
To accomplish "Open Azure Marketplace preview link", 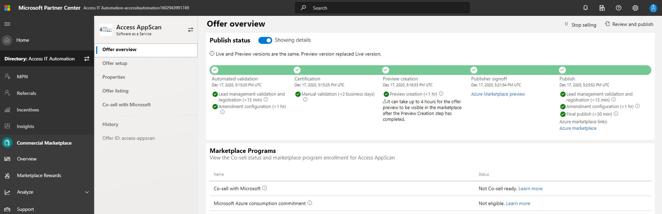I will coord(498,94).
